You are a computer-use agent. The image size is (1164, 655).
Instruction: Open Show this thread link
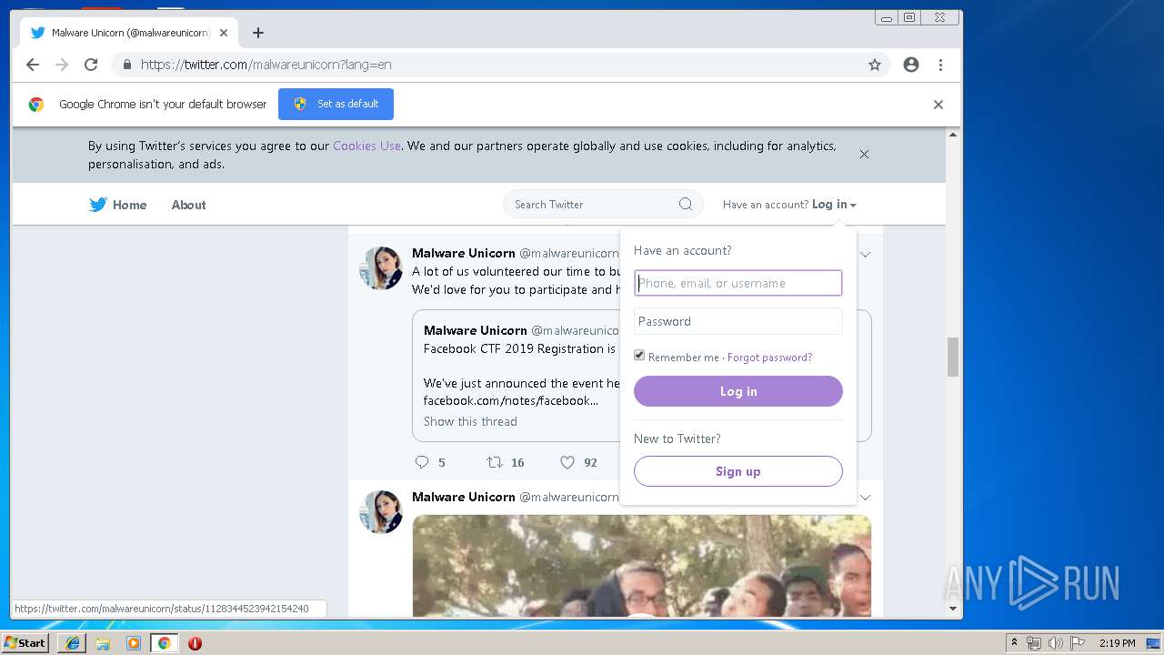[470, 421]
